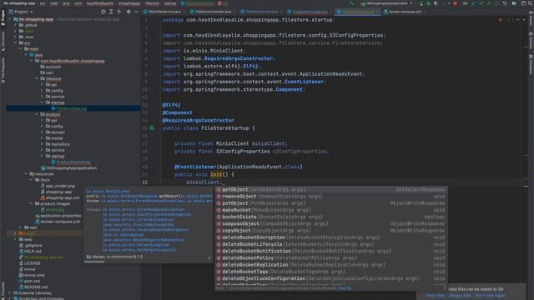Open Project panel gear options
Viewport: 534px width, 300px height.
[x=128, y=12]
